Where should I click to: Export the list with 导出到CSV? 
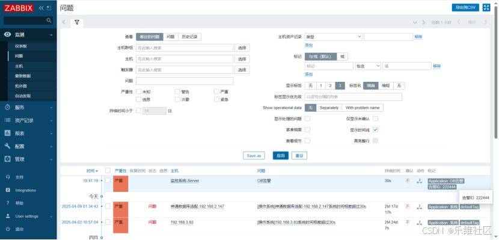pyautogui.click(x=465, y=8)
